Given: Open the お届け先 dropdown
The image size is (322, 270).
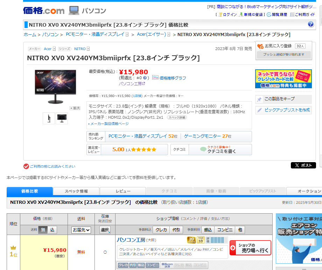Looking at the screenshot, I should tap(81, 230).
